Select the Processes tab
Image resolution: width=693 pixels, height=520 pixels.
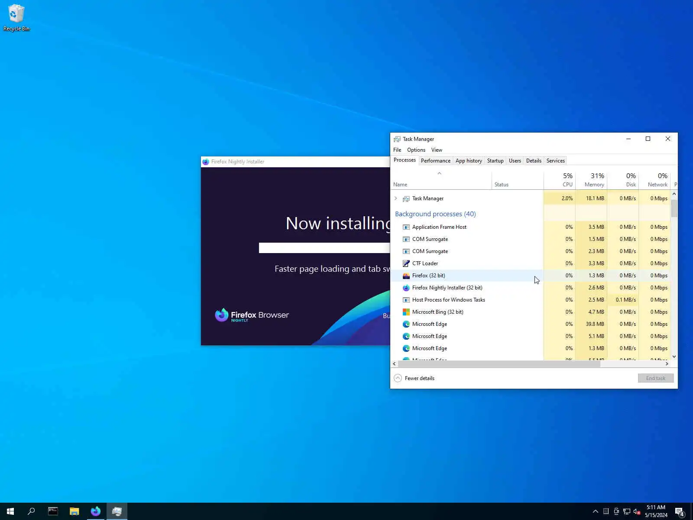405,160
